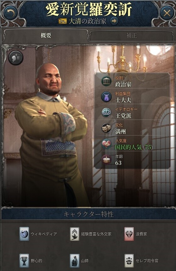Click the 野心的 trophy trait icon

pyautogui.click(x=24, y=260)
